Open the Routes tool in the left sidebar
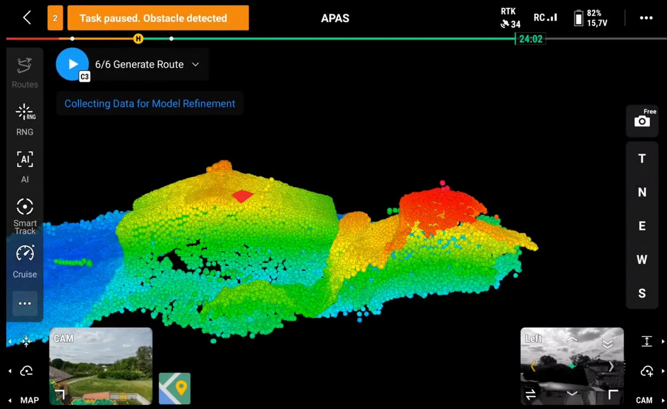Screen dimensions: 667x409 pyautogui.click(x=25, y=72)
